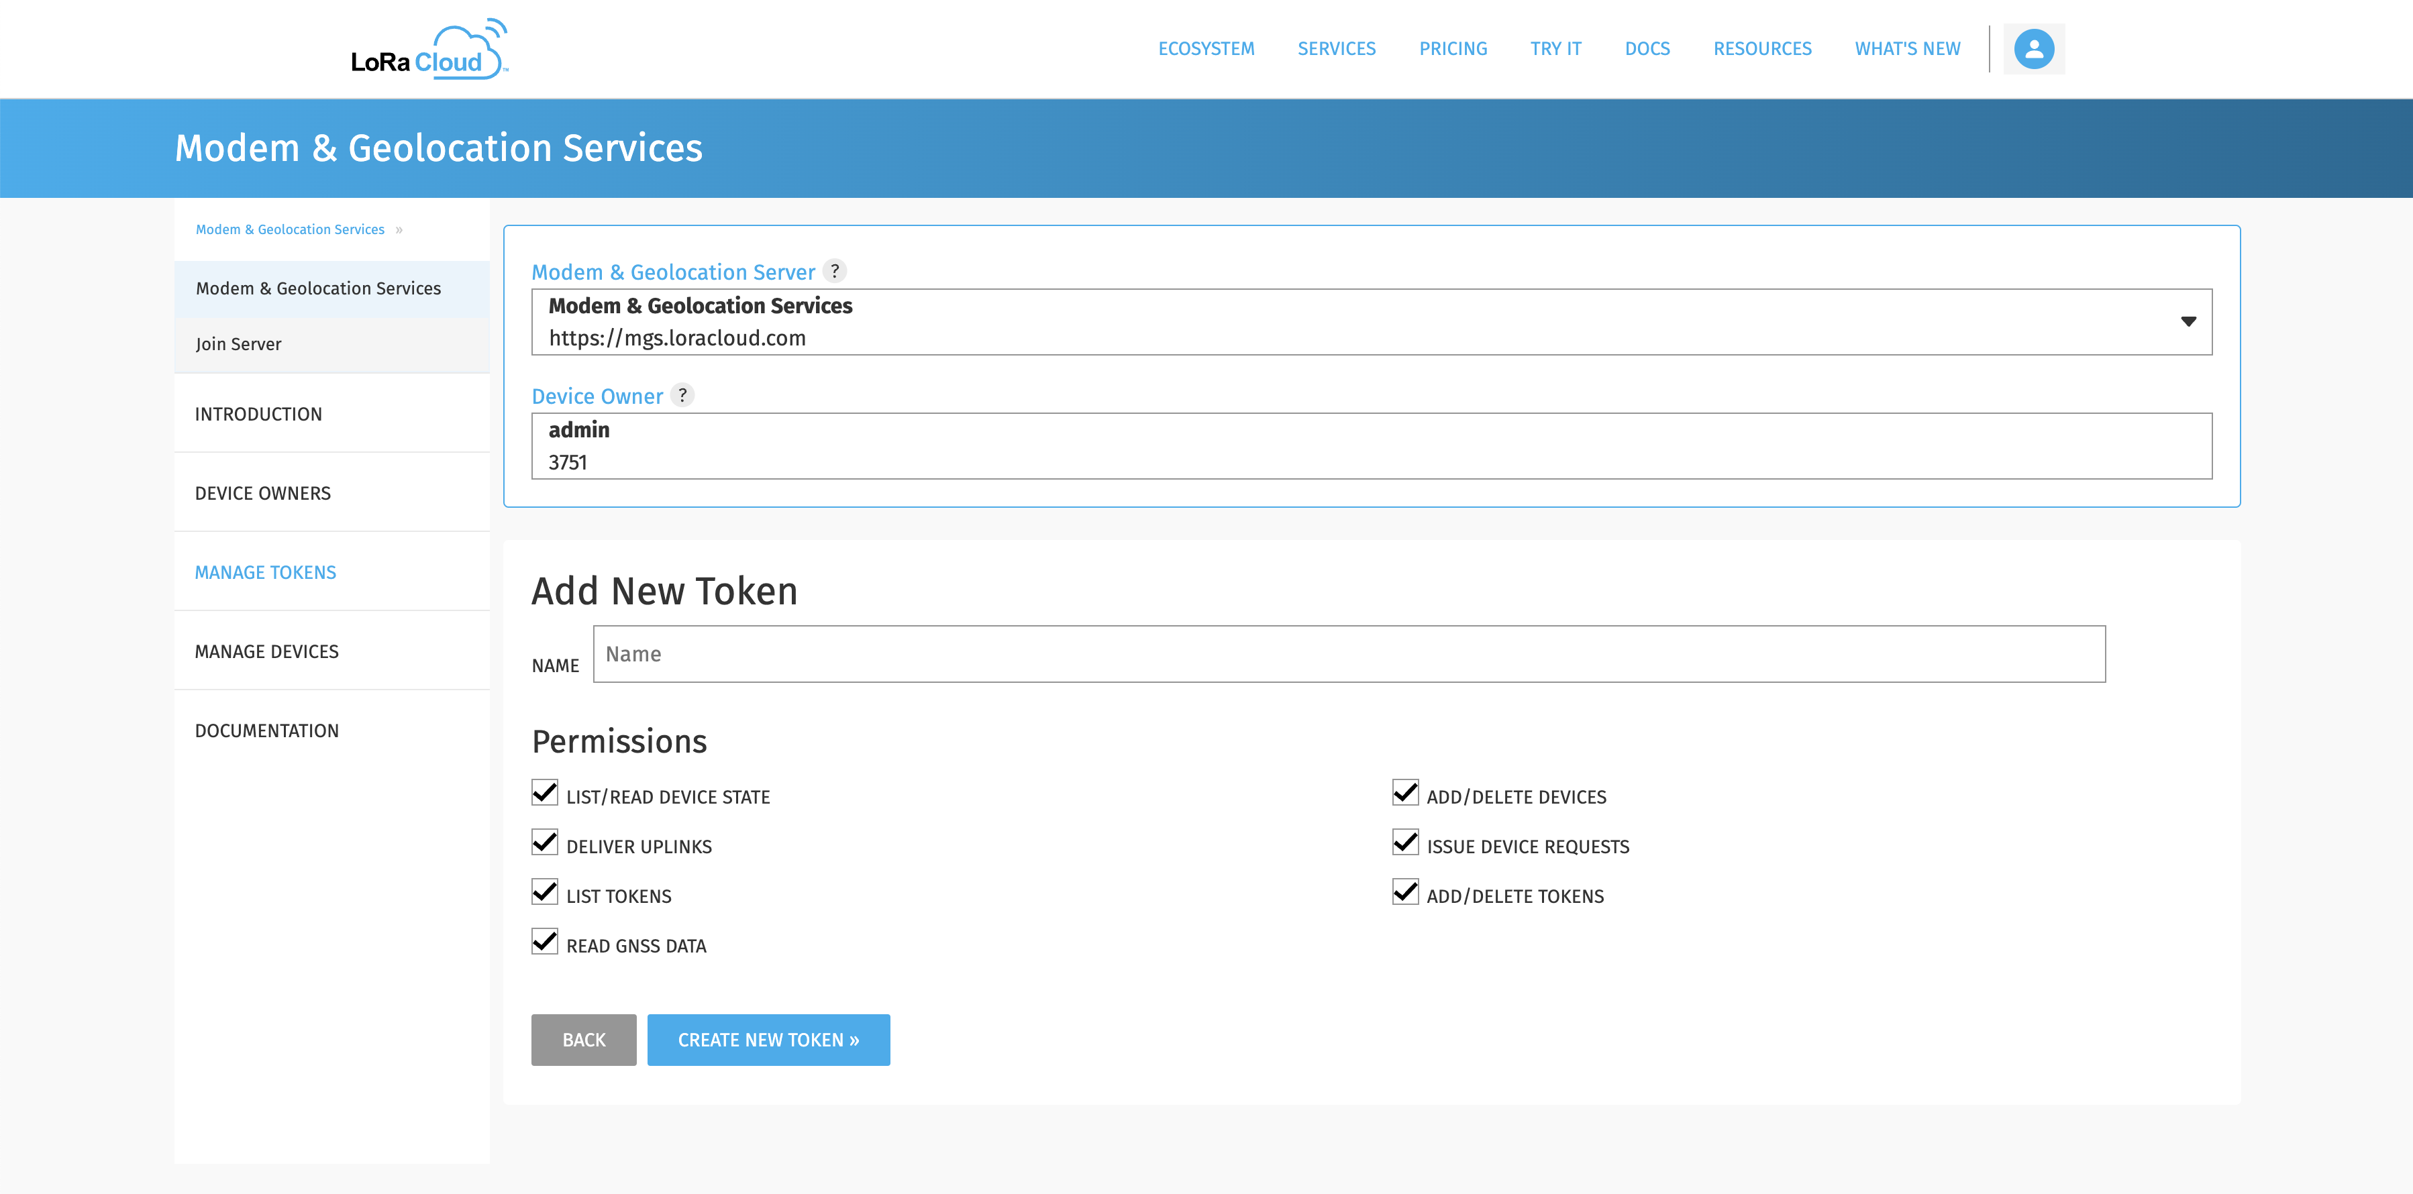Open the What's New page
Viewport: 2413px width, 1194px height.
coord(1907,49)
